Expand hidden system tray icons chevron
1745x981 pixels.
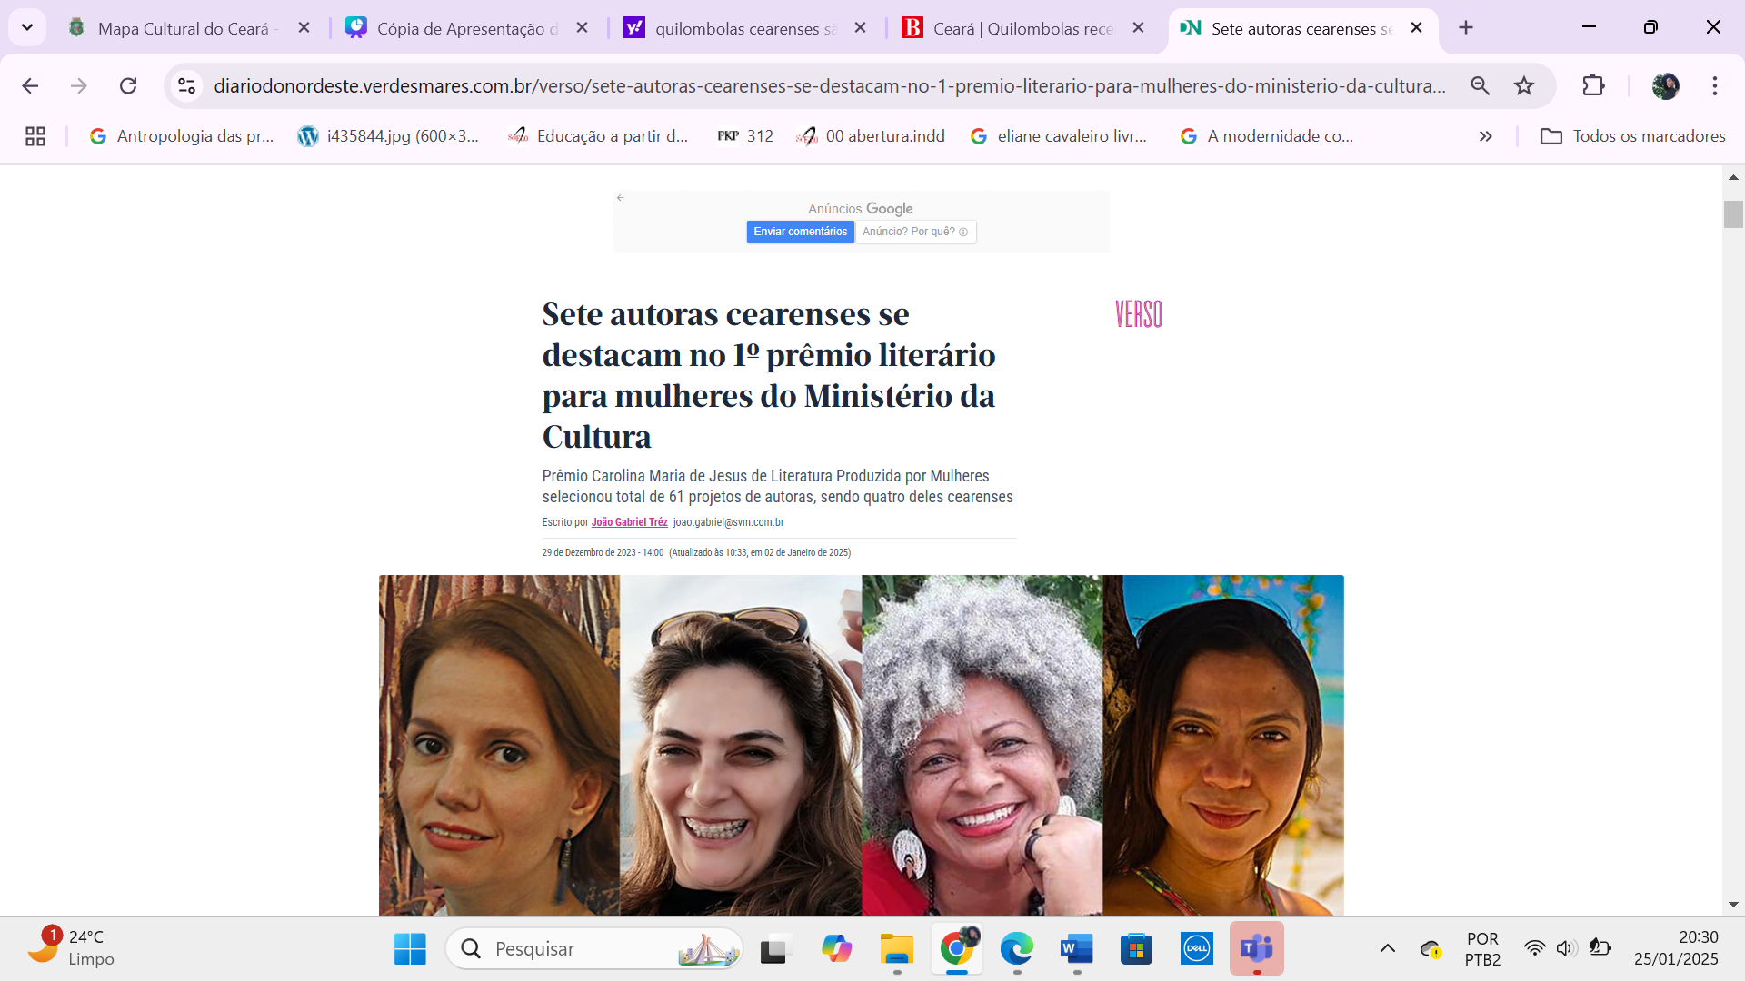click(1387, 948)
